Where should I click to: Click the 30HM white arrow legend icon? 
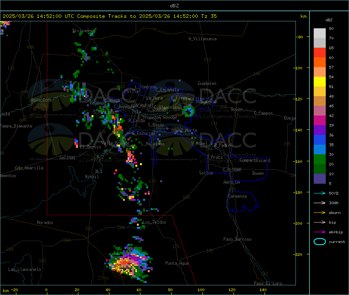320,203
